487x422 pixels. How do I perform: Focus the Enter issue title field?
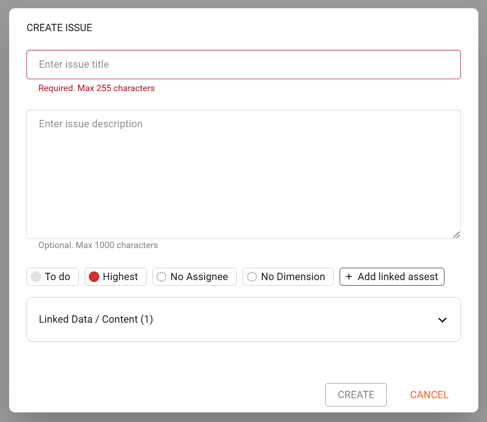point(243,65)
